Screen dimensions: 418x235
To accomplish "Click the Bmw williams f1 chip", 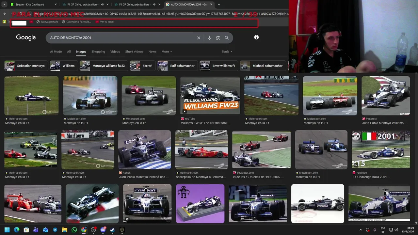I will coord(218,66).
